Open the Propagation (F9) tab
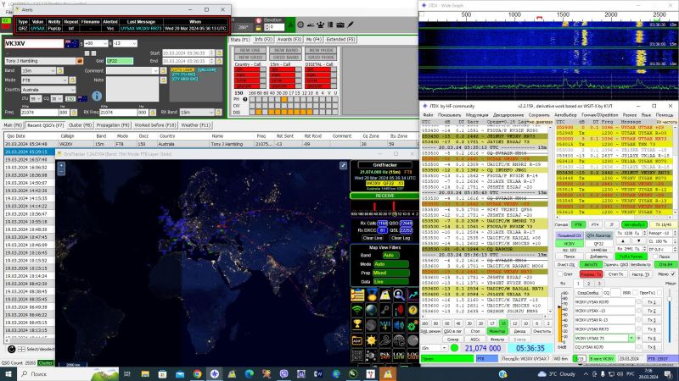Image resolution: width=679 pixels, height=381 pixels. [113, 125]
